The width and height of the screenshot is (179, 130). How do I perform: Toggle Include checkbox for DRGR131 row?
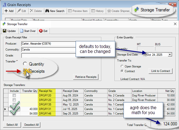point(14,109)
